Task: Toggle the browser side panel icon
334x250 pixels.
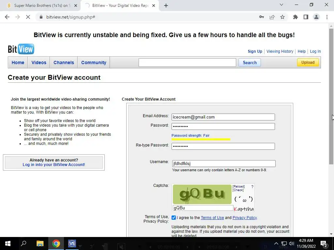Action: pyautogui.click(x=306, y=17)
